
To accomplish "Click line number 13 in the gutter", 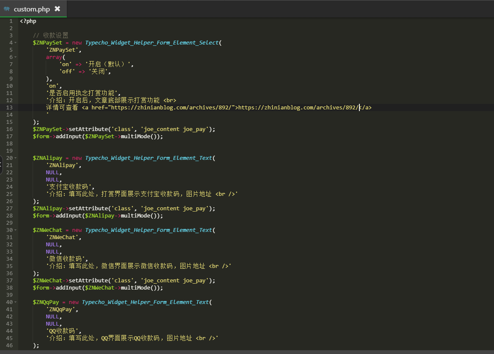I will coord(9,107).
